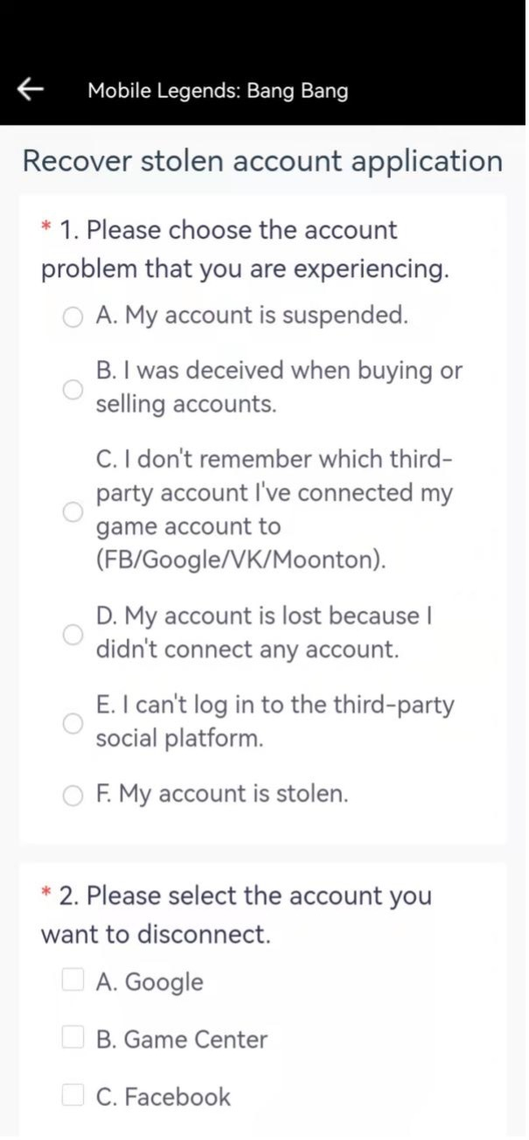Tap 'F. My account is stolen.' text
Screen dimensions: 529x1140
tap(222, 795)
